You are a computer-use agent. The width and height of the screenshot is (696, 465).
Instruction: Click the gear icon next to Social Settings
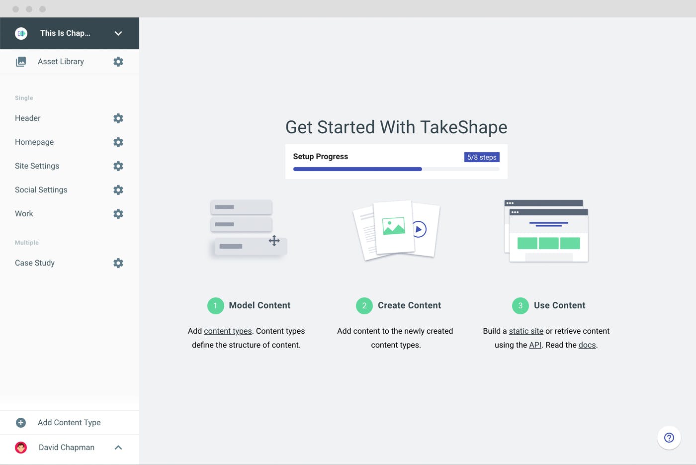118,190
